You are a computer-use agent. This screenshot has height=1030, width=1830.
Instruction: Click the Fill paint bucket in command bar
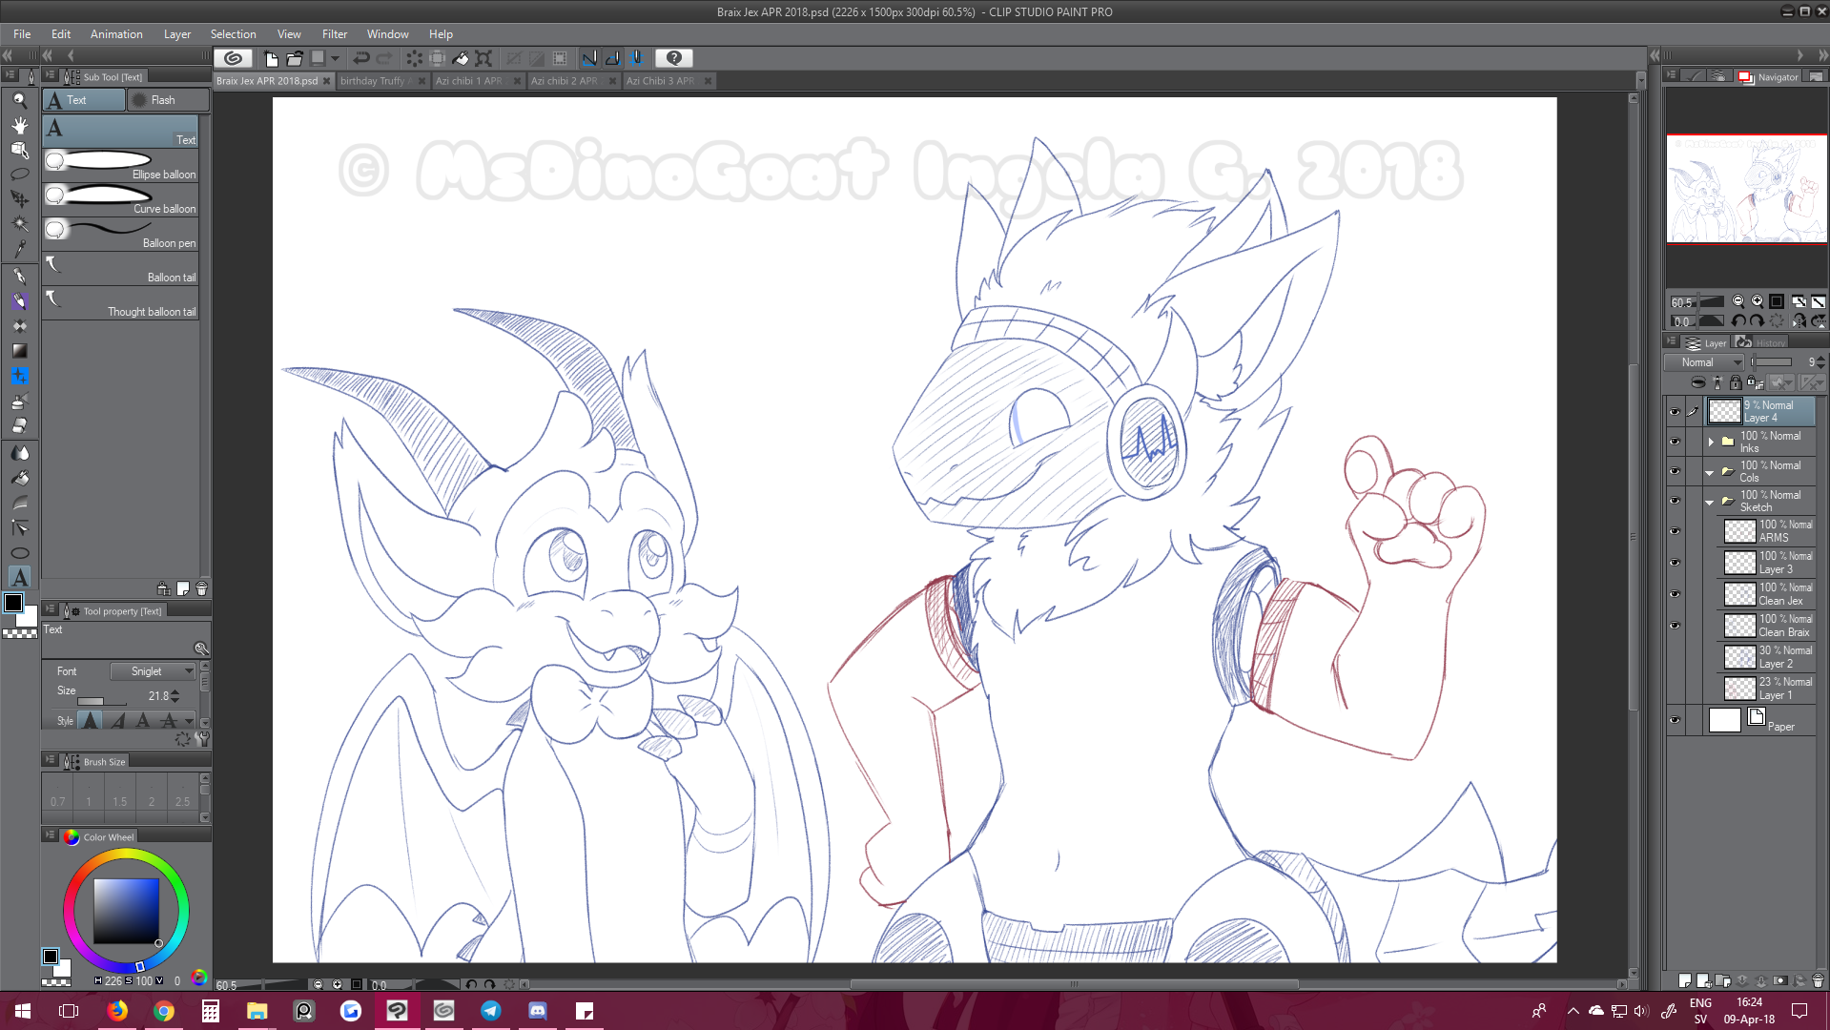pyautogui.click(x=461, y=58)
